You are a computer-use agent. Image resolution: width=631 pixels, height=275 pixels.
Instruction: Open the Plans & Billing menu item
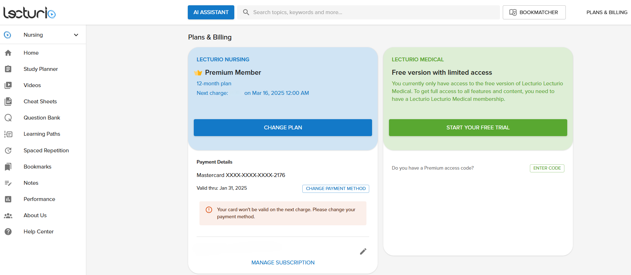[607, 12]
